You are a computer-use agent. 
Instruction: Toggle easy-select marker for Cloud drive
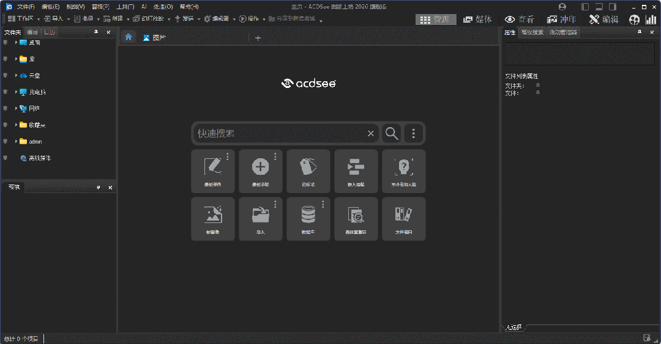tap(5, 75)
